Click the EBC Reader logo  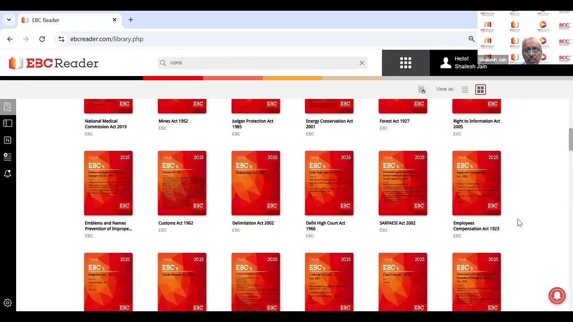point(54,63)
